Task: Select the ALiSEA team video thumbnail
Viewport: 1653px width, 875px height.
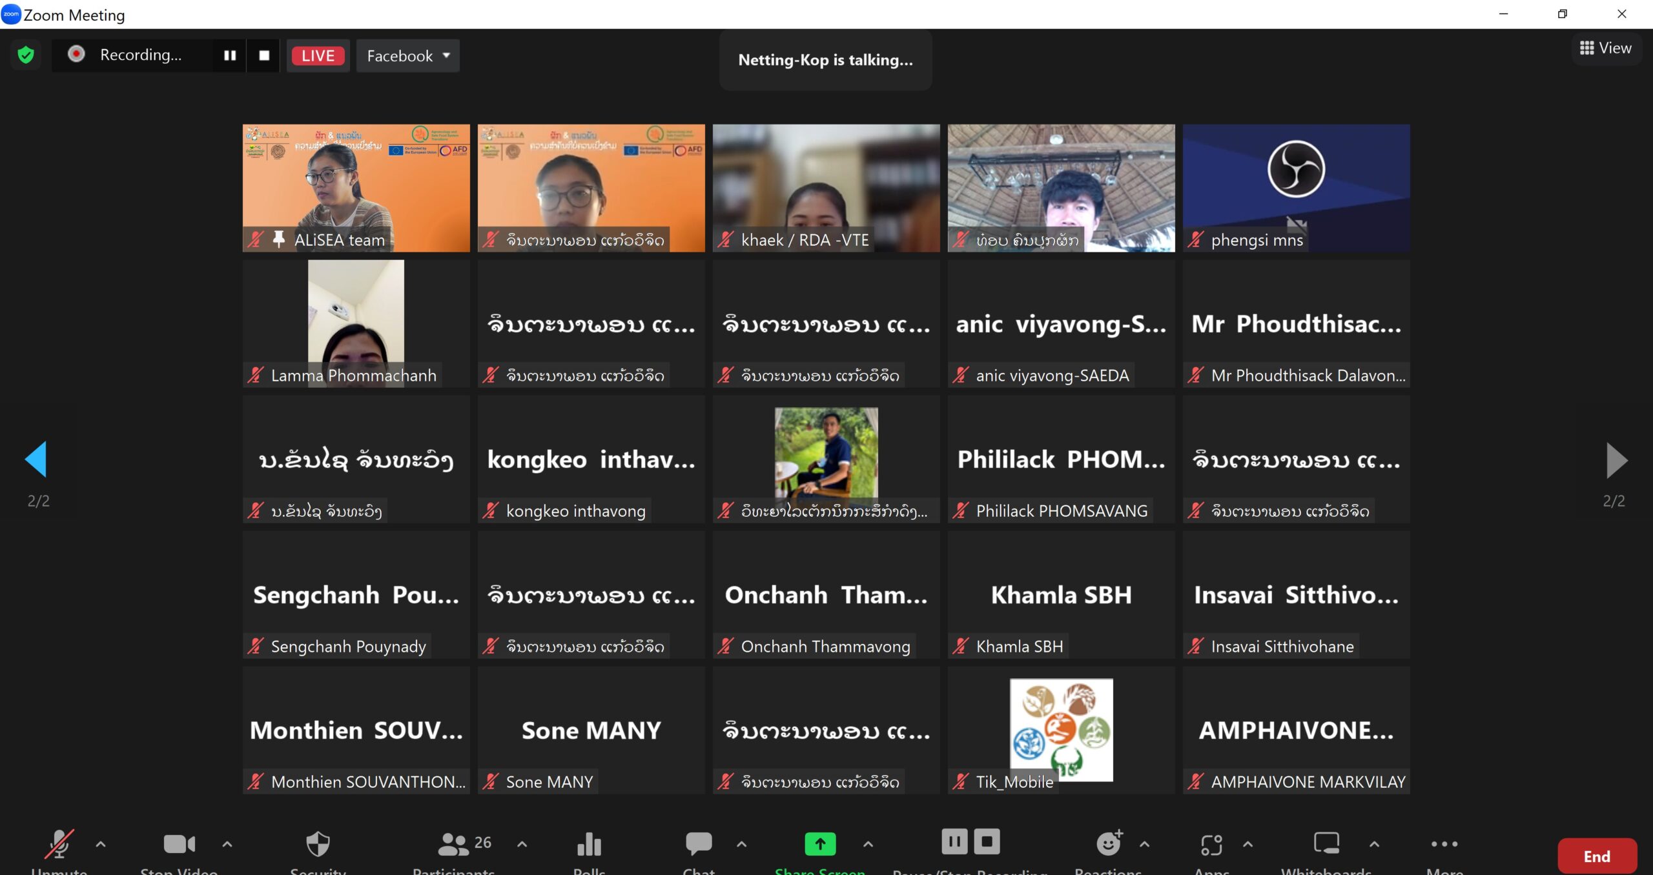Action: 356,188
